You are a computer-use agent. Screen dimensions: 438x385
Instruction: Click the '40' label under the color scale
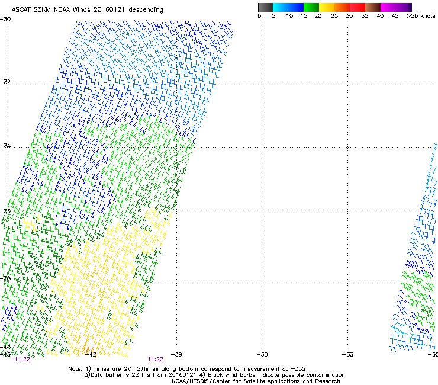click(x=380, y=16)
